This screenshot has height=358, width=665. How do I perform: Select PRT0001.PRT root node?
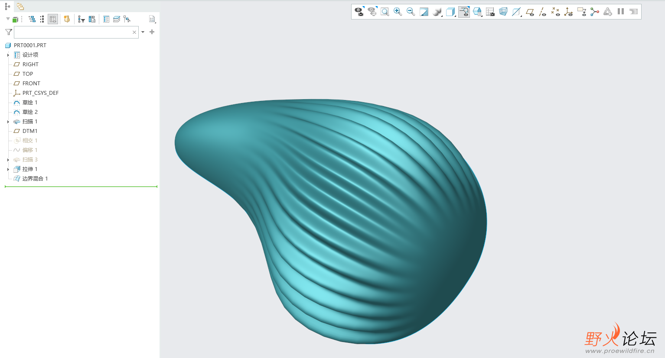point(30,45)
